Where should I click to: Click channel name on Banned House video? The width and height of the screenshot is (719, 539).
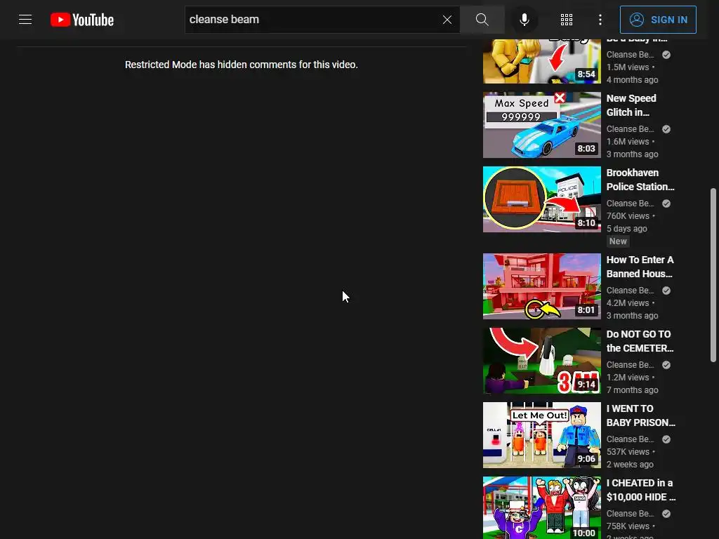pos(631,291)
